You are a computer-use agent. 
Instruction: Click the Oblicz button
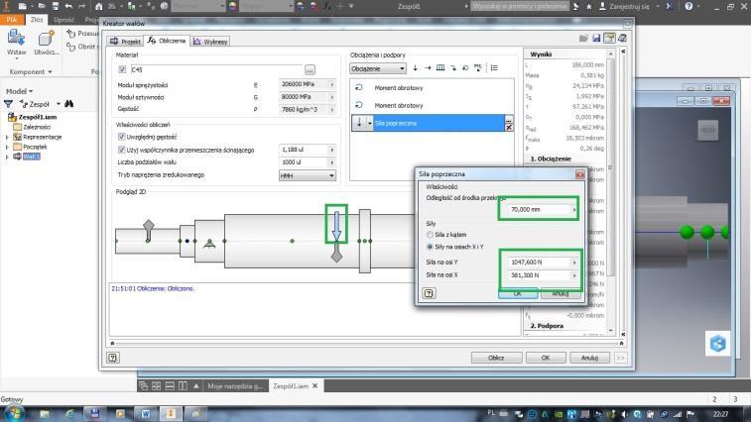496,358
